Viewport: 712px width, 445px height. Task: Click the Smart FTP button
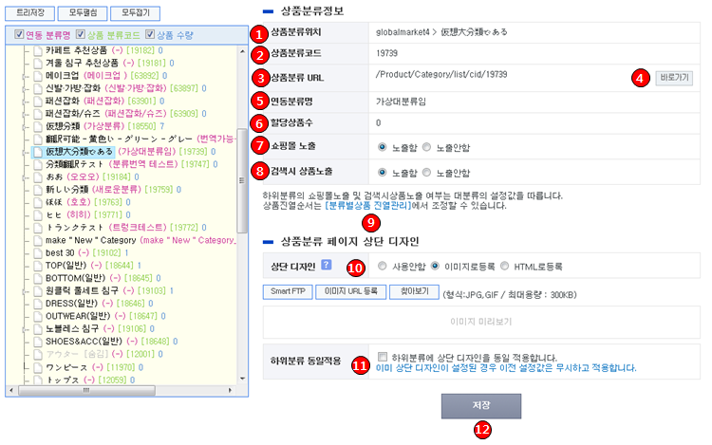288,292
